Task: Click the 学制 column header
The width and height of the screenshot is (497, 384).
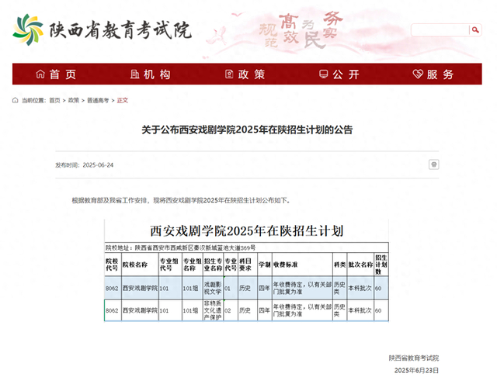Action: coord(265,265)
